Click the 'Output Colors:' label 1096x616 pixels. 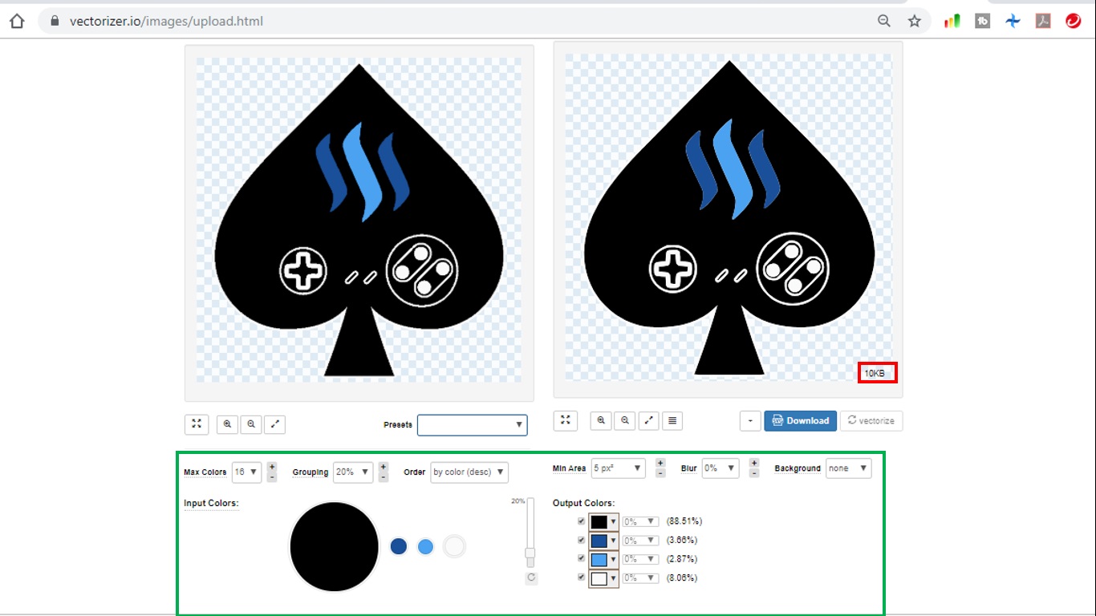tap(583, 503)
